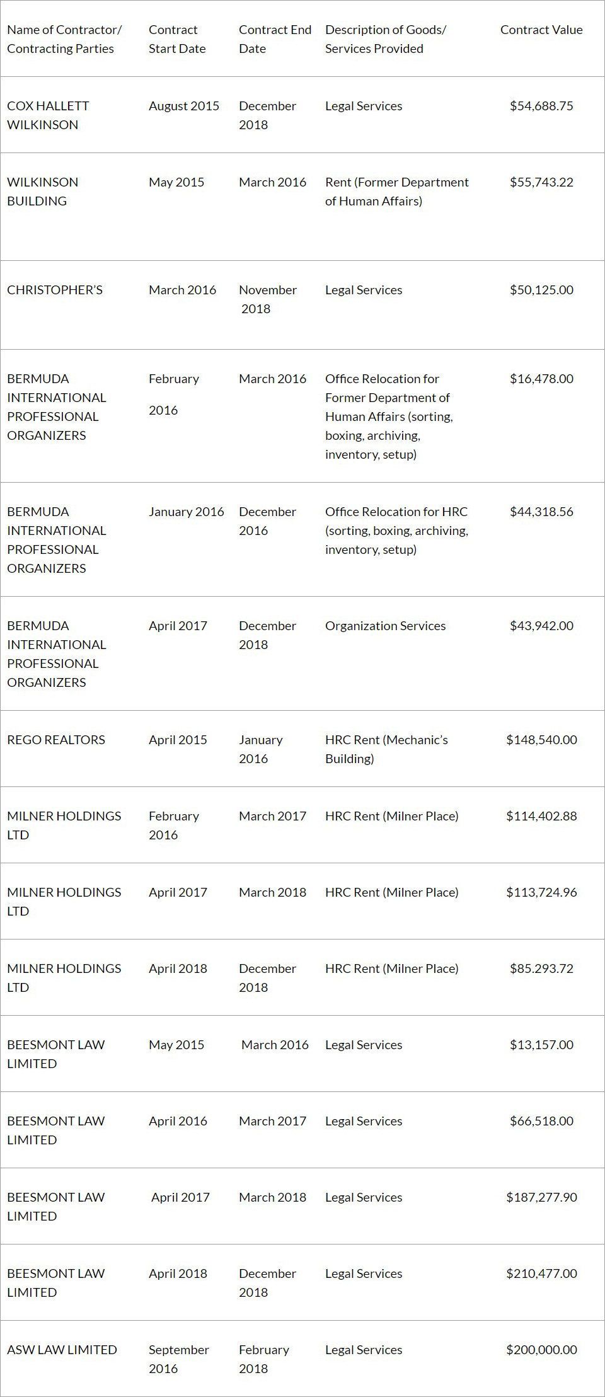The image size is (605, 1397).
Task: Click the REGO REALTORS contractor name
Action: [x=56, y=740]
